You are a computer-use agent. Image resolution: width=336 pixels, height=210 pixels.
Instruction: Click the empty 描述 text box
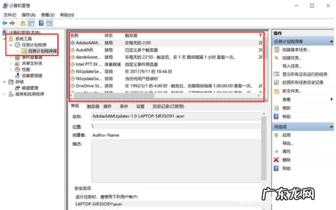click(176, 161)
